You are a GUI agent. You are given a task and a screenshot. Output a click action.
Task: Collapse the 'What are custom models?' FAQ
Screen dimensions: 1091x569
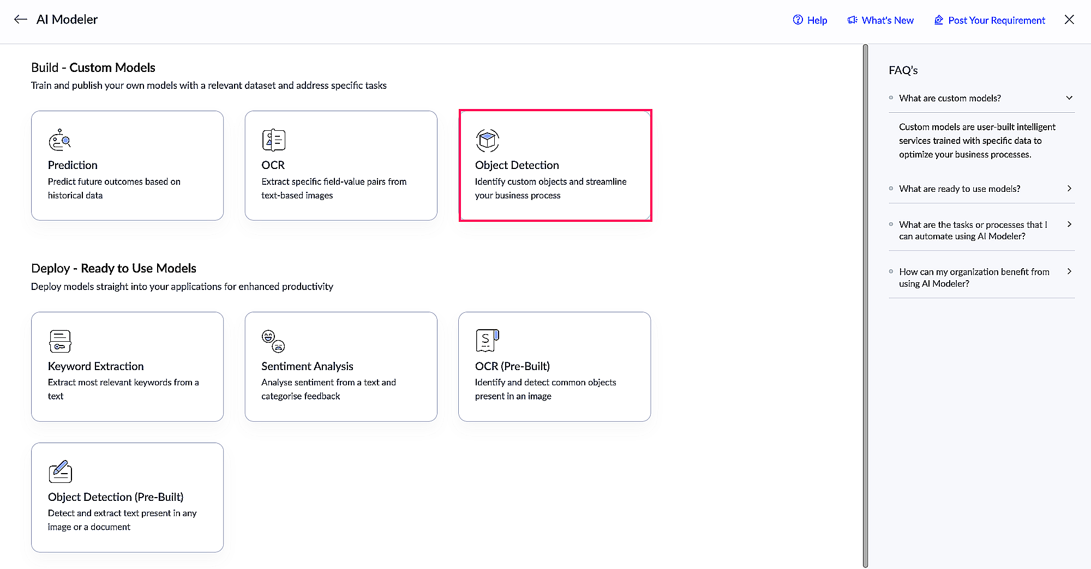1069,98
